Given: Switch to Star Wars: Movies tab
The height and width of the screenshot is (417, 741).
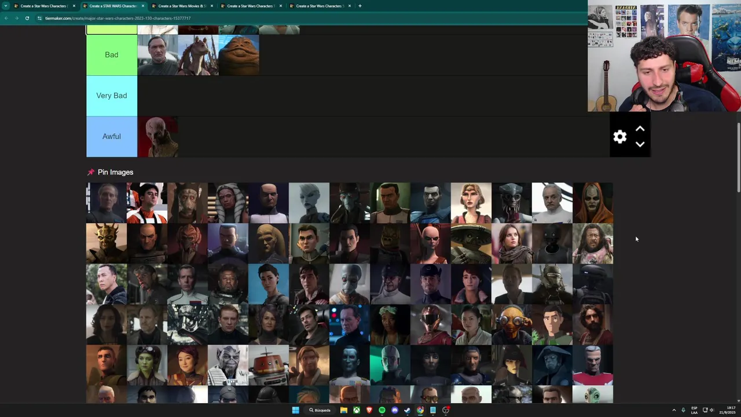Looking at the screenshot, I should [x=182, y=6].
